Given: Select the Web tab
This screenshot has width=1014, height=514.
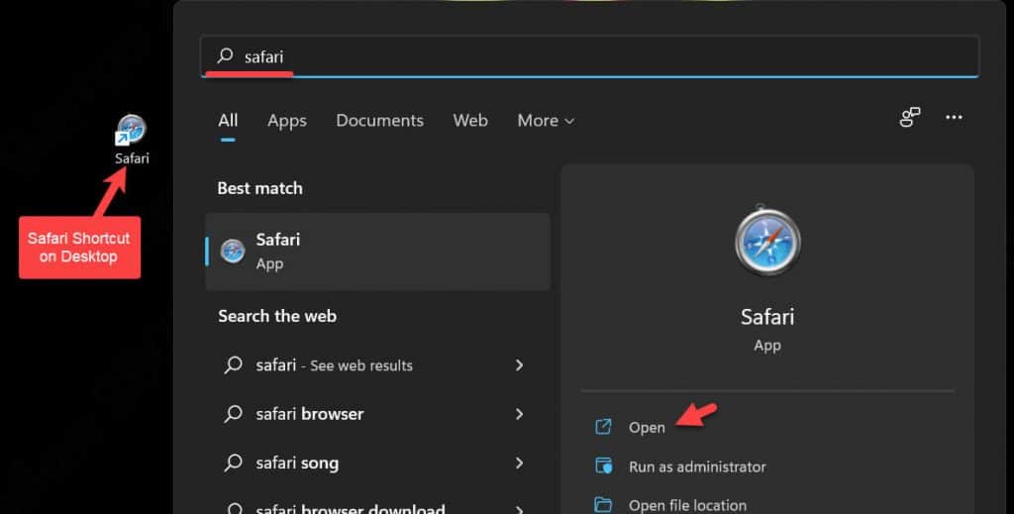Looking at the screenshot, I should tap(470, 121).
